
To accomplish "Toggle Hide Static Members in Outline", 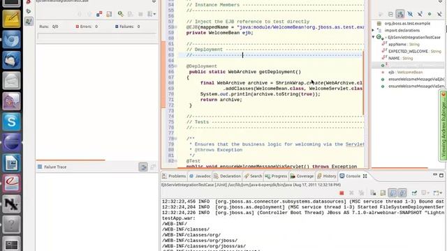I will [x=420, y=14].
